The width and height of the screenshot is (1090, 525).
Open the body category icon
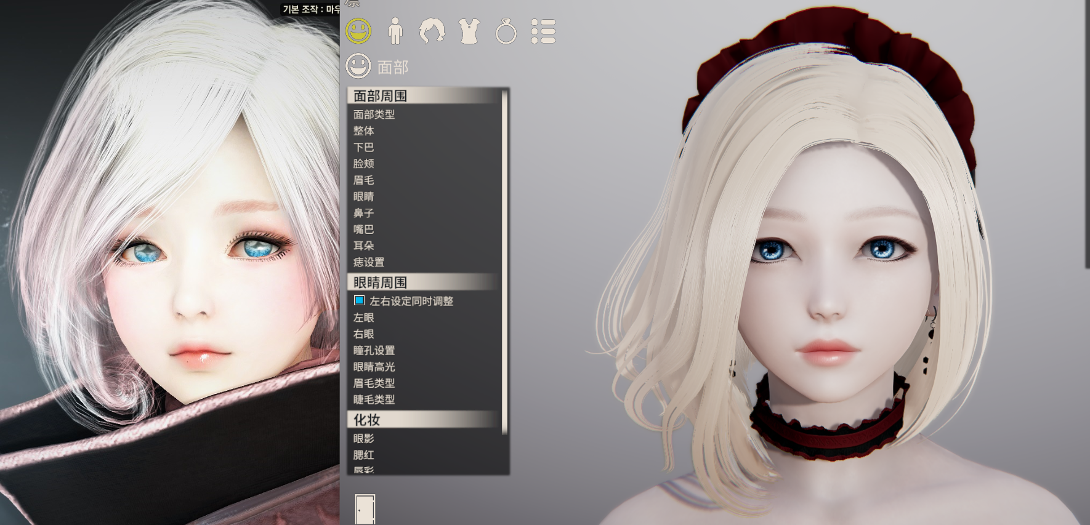tap(395, 31)
